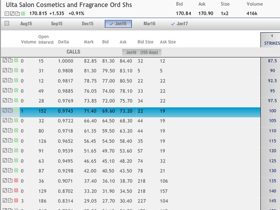Screen dimensions: 280x210
Task: Open chart icon for the 140 strike call
Action: point(5,190)
